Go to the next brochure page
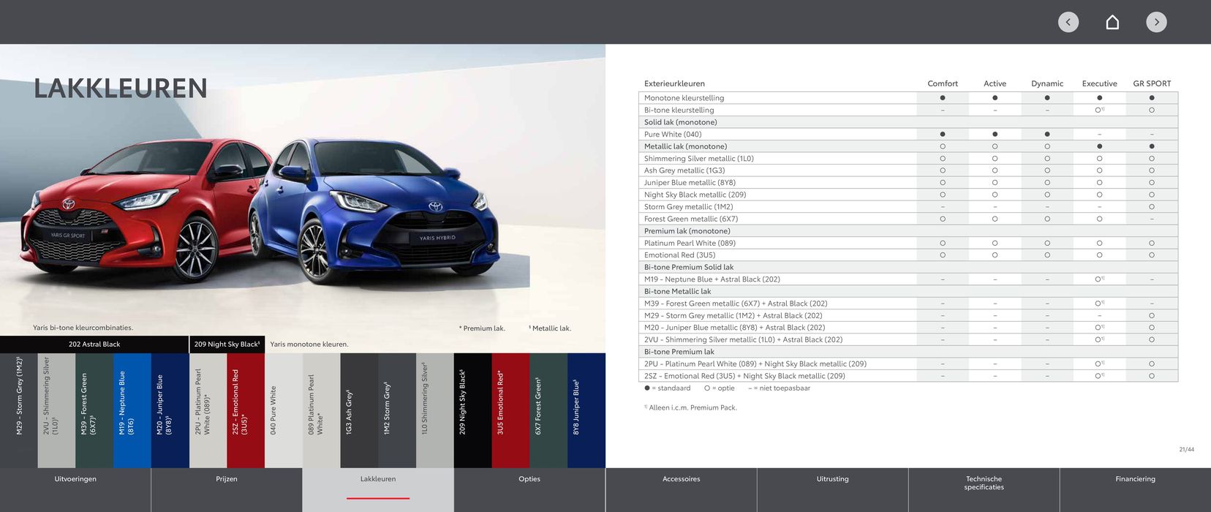 tap(1156, 22)
